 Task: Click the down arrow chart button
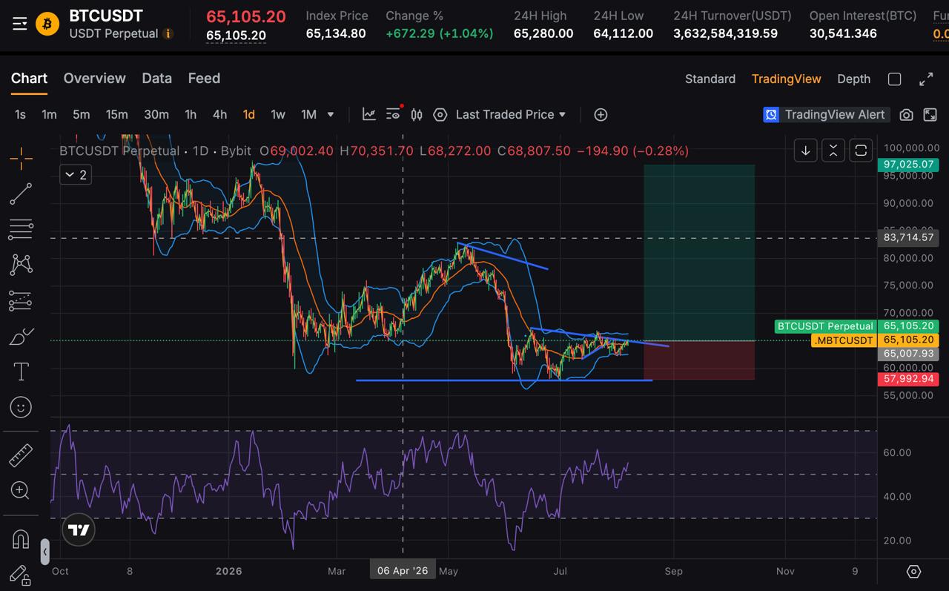pyautogui.click(x=806, y=151)
